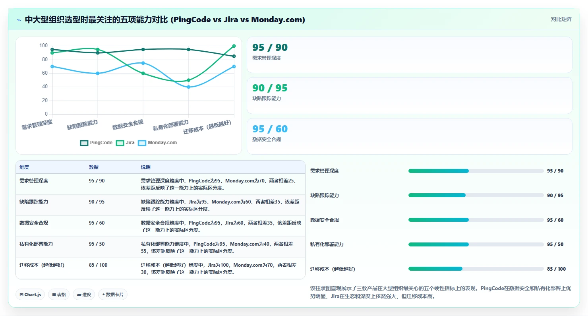Viewport: 588px width, 316px height.
Task: Click the 需求管理深度 progress bar
Action: click(476, 171)
